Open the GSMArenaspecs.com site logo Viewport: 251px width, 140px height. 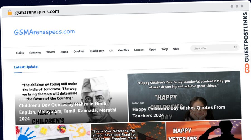pyautogui.click(x=44, y=32)
